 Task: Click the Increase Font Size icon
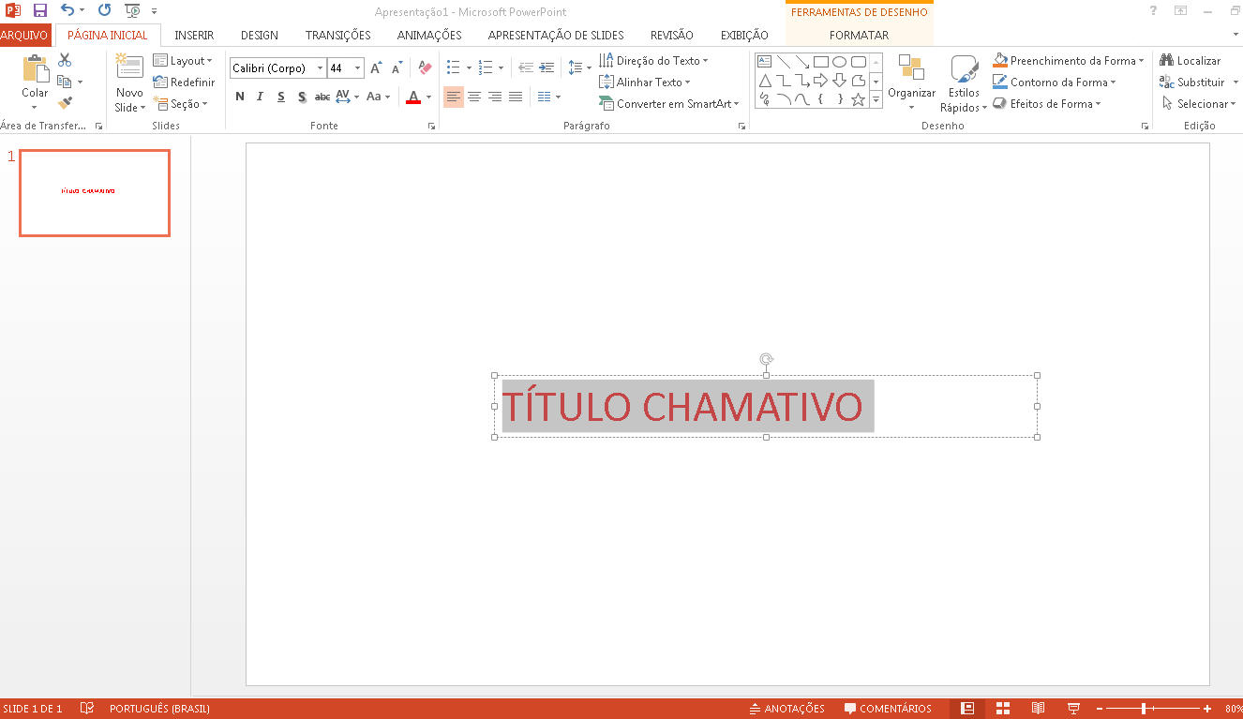(376, 68)
